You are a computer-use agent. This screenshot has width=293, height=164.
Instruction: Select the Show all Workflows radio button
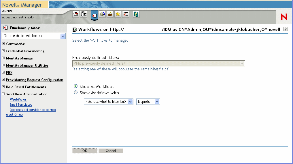tap(75, 86)
